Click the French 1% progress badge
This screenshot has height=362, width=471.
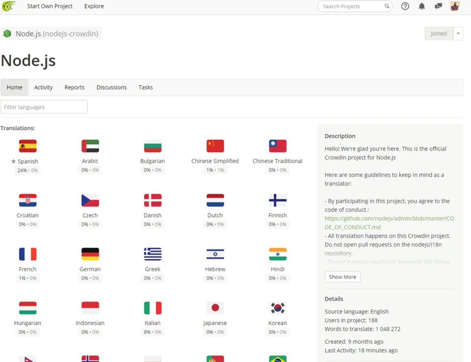27,278
